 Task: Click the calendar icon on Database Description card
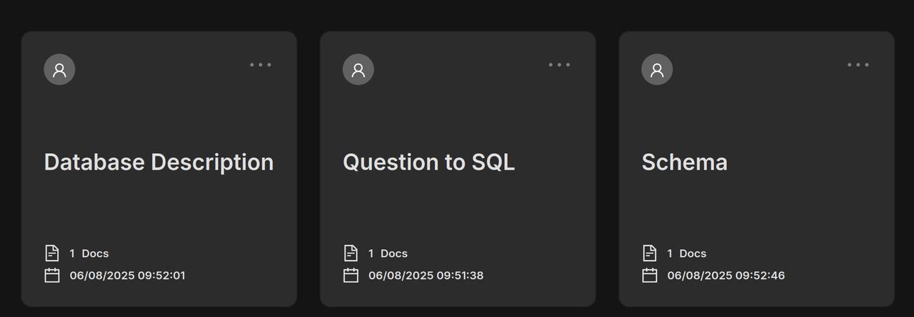[x=52, y=275]
